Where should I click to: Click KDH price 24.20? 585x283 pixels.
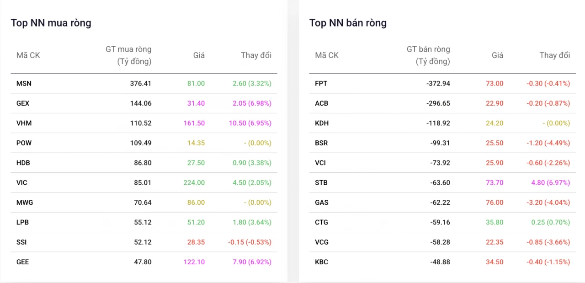coord(495,123)
